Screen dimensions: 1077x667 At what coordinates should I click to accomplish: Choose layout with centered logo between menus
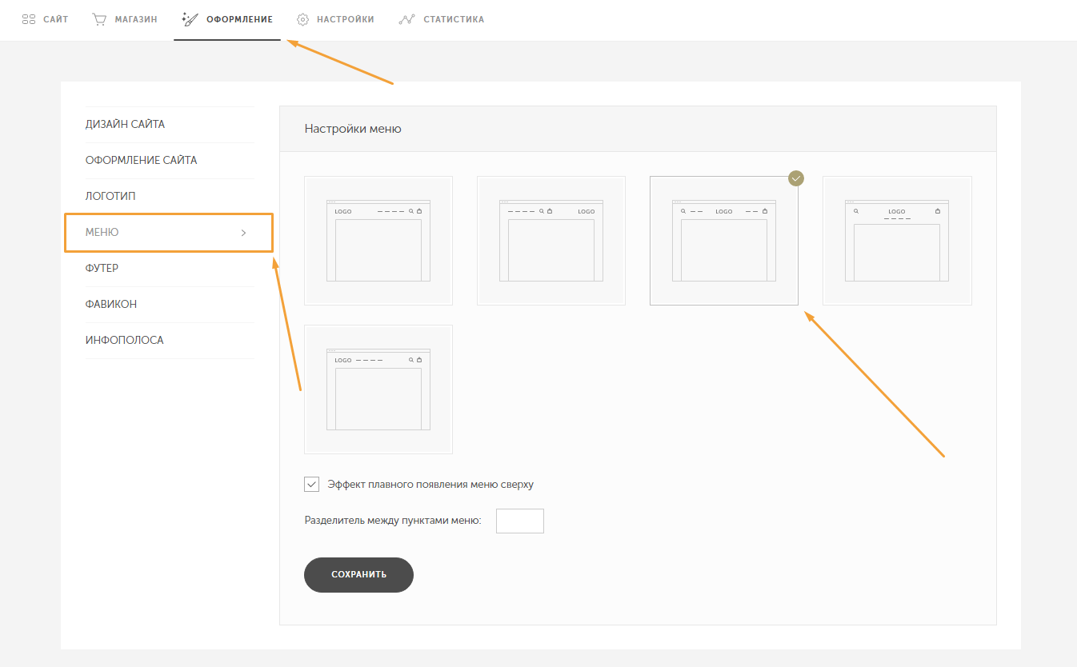tap(724, 241)
